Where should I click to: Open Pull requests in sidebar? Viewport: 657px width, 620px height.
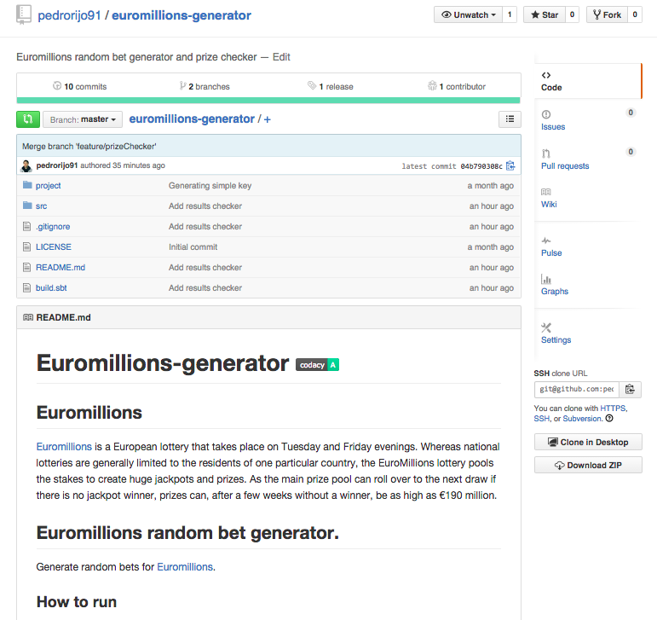point(565,159)
